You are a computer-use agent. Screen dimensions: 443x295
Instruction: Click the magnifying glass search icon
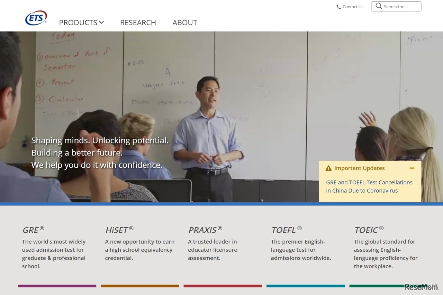[379, 6]
